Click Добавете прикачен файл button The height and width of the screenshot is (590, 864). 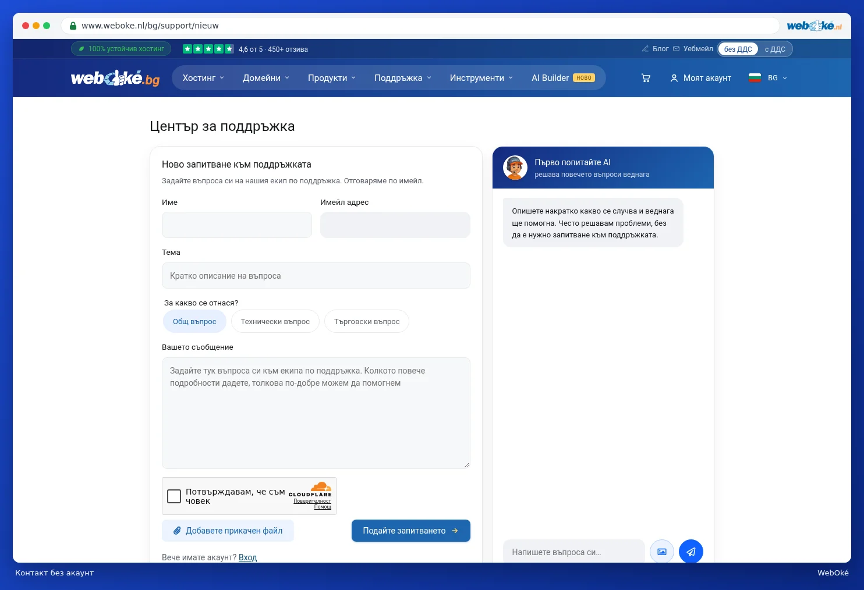228,531
